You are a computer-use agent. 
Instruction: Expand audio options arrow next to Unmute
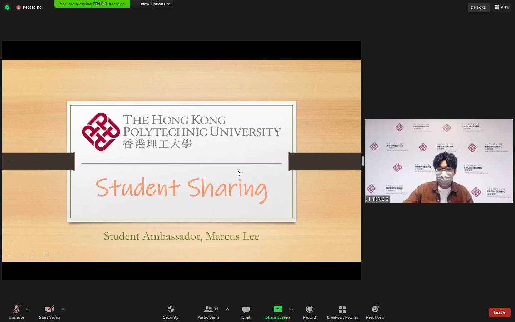click(x=28, y=309)
